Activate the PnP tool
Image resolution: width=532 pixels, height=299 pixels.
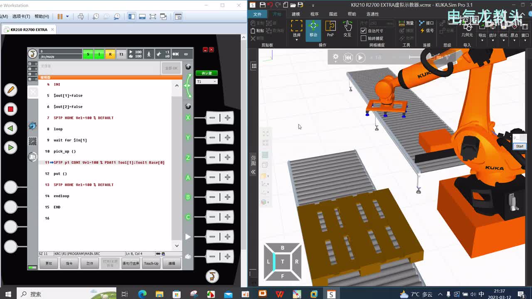330,29
